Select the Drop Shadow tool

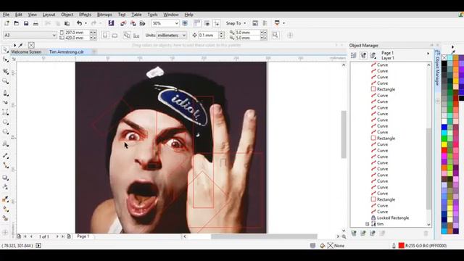(5, 178)
